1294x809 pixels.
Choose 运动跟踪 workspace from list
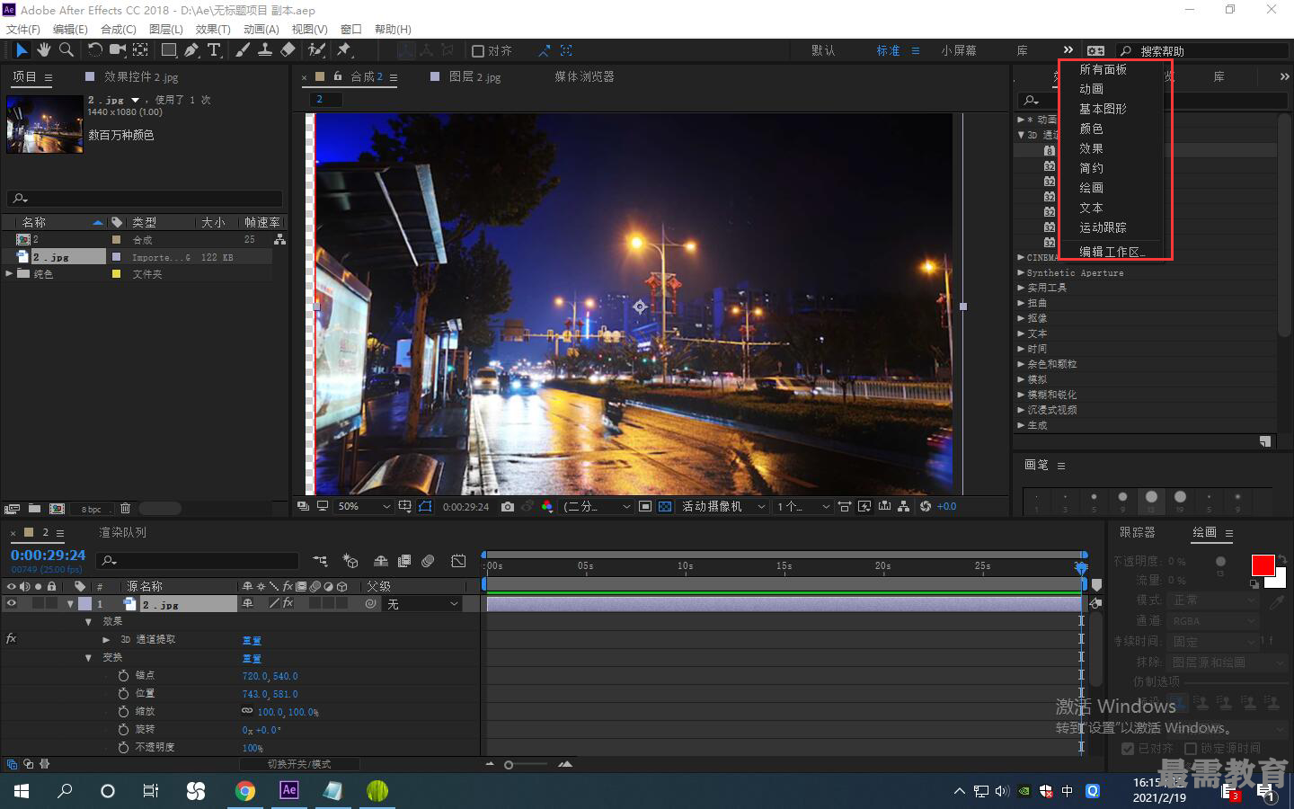(1103, 227)
